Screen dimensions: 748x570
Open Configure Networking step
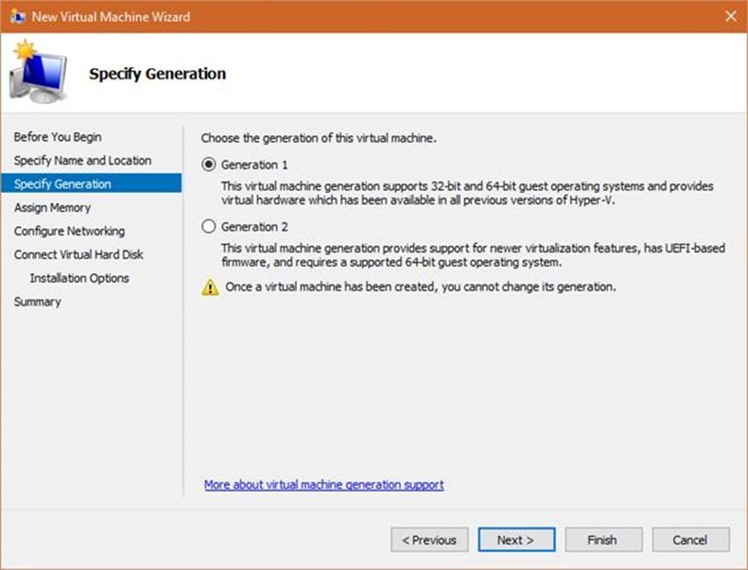pyautogui.click(x=70, y=231)
